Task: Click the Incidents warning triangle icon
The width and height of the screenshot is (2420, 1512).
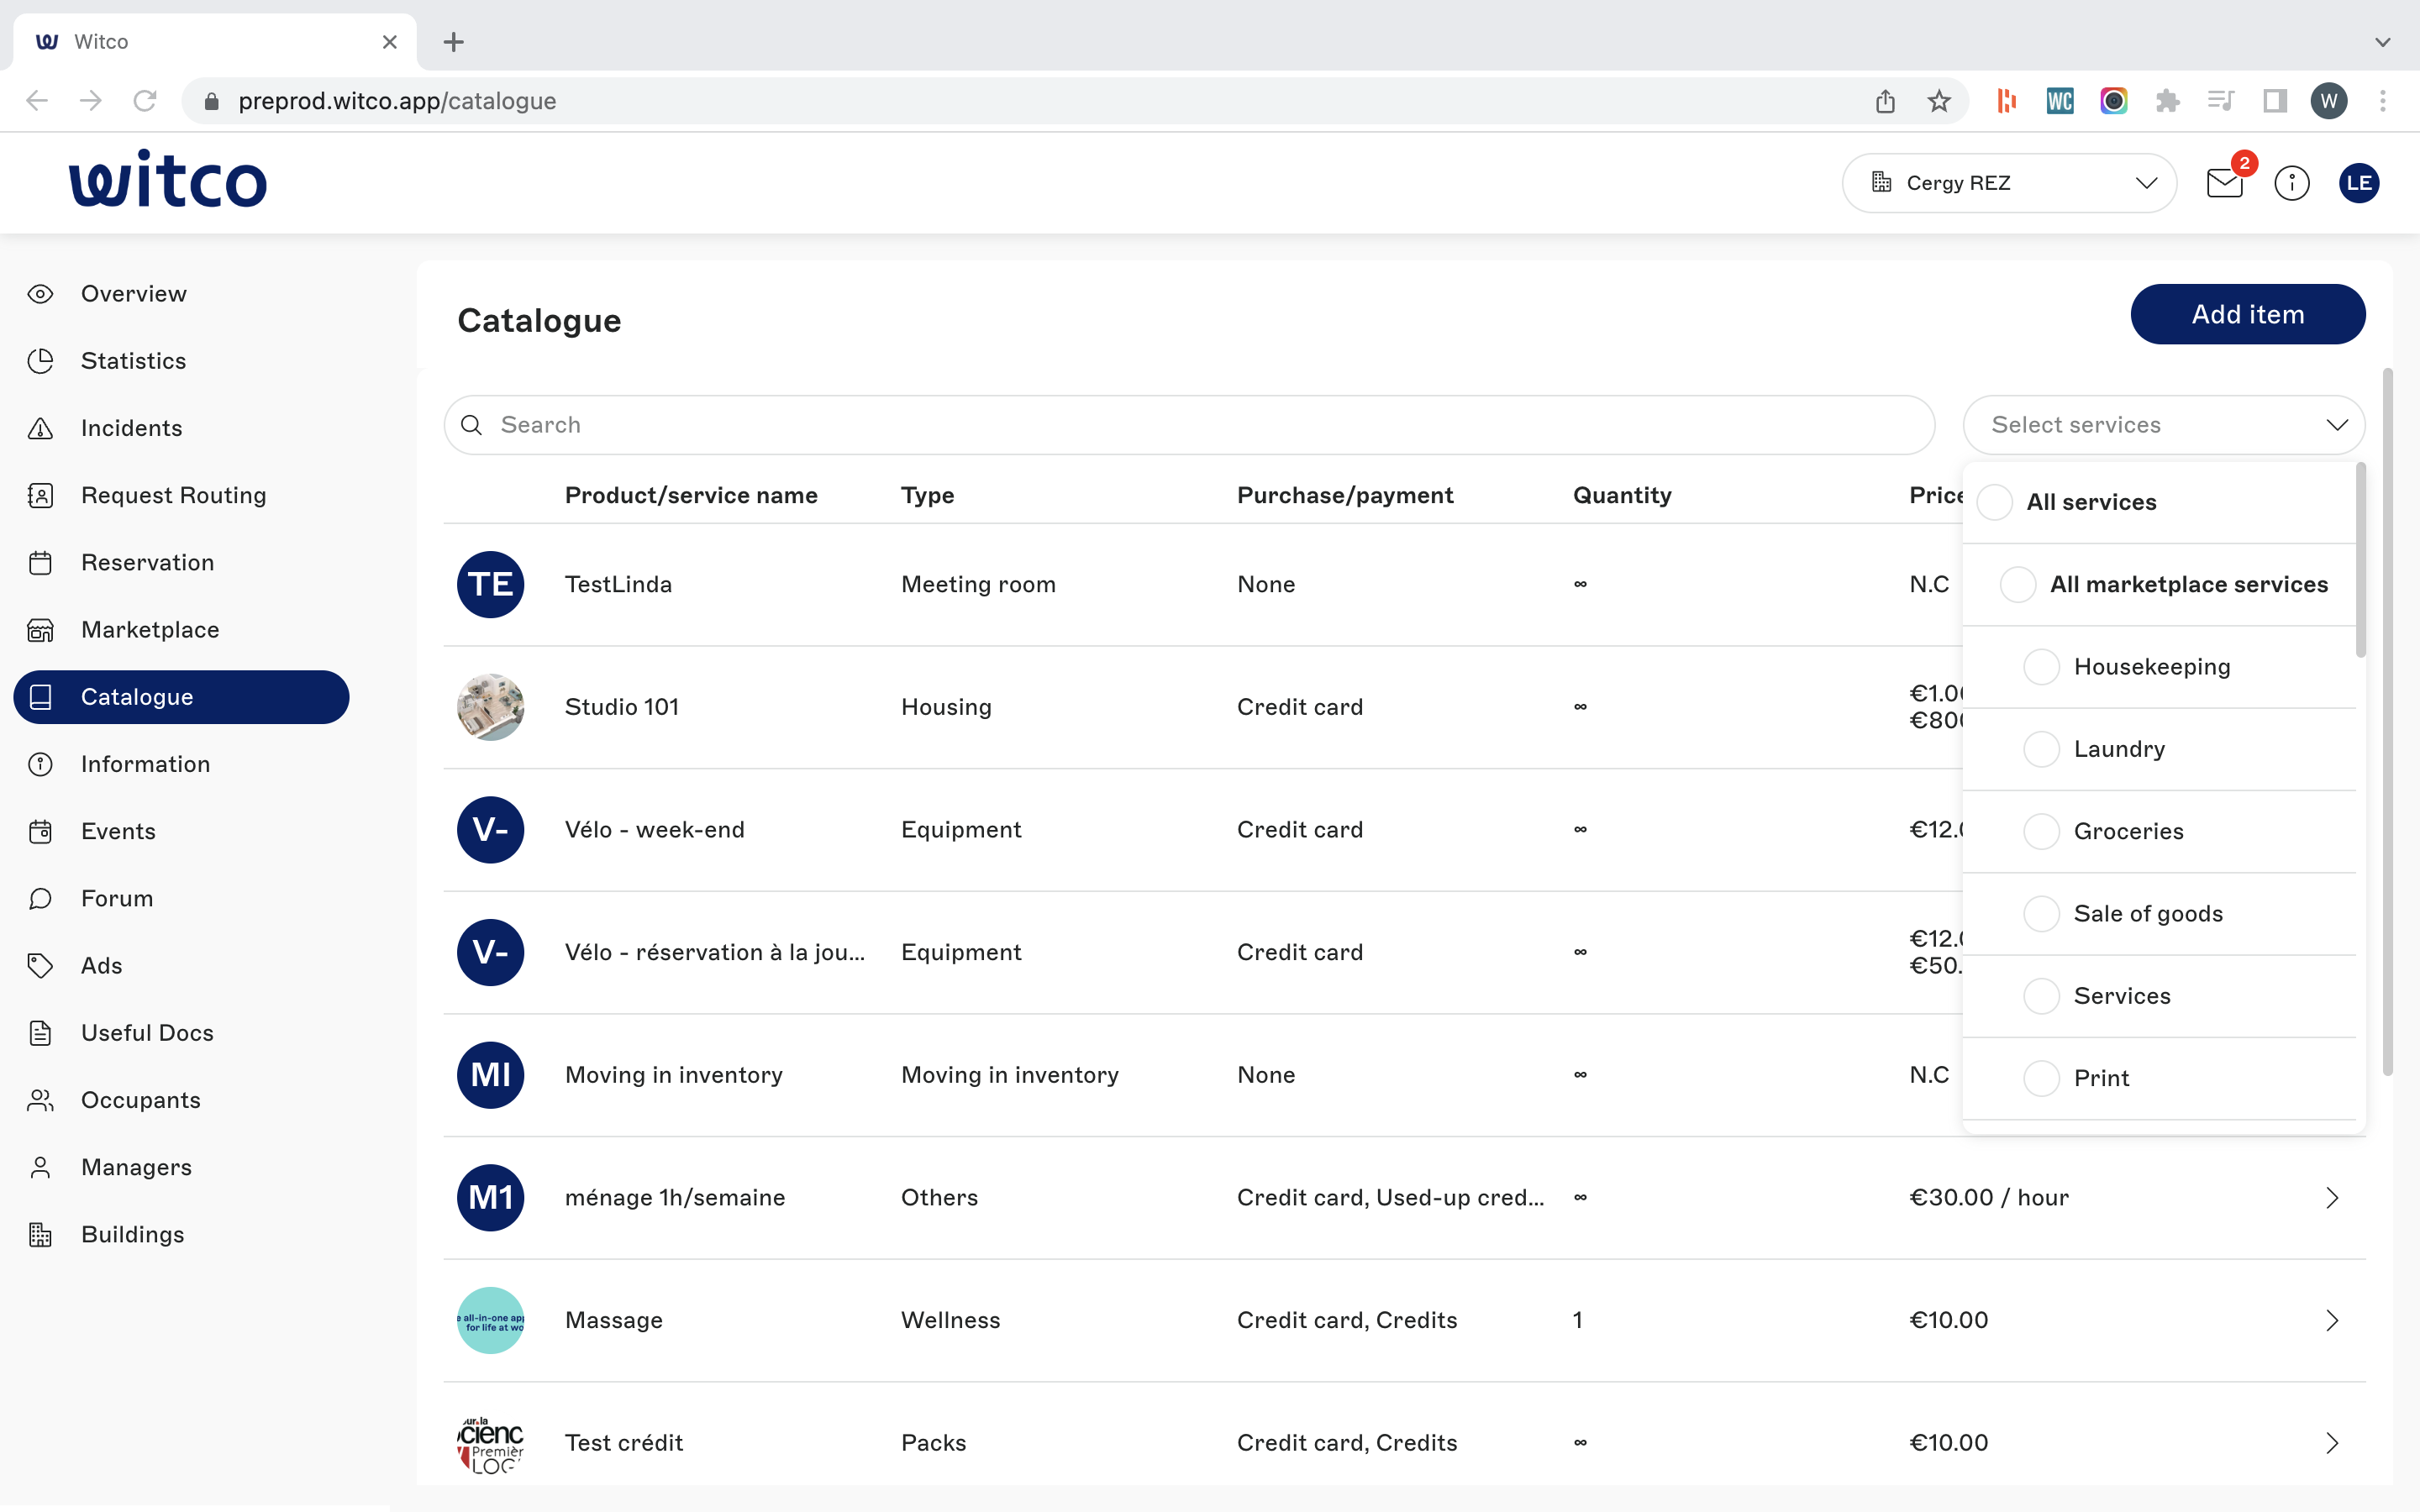Action: tap(40, 428)
